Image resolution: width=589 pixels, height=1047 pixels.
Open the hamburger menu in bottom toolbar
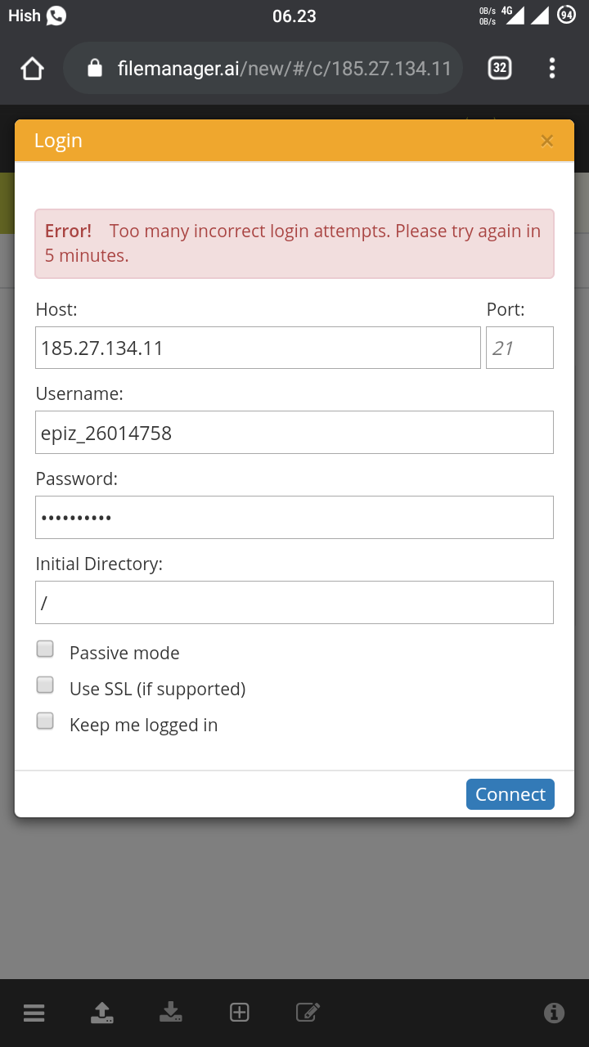coord(34,1013)
